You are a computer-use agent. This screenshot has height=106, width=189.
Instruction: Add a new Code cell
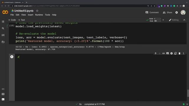[12, 20]
